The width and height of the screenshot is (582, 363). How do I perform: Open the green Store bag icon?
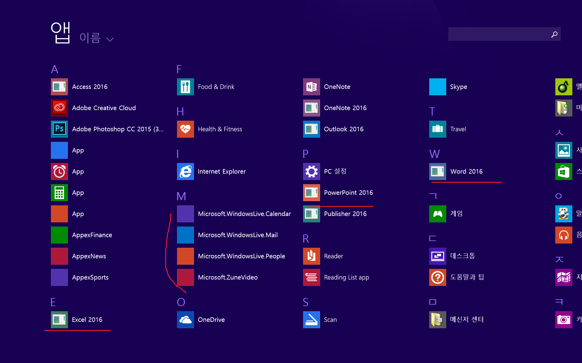[x=564, y=172]
